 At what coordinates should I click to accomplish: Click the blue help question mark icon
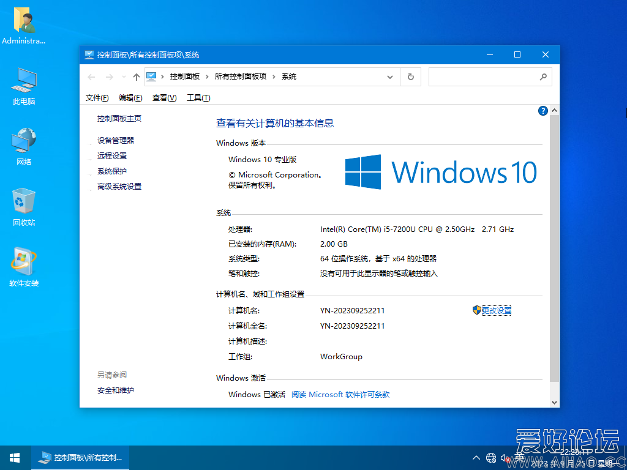(x=543, y=110)
